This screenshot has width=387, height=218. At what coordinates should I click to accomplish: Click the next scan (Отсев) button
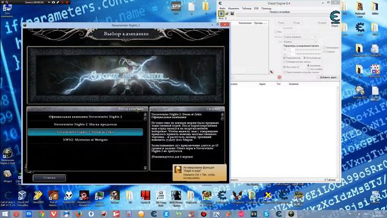297,23
